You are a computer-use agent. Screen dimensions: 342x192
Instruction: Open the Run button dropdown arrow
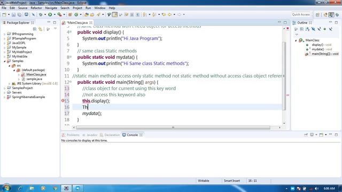tap(55, 14)
